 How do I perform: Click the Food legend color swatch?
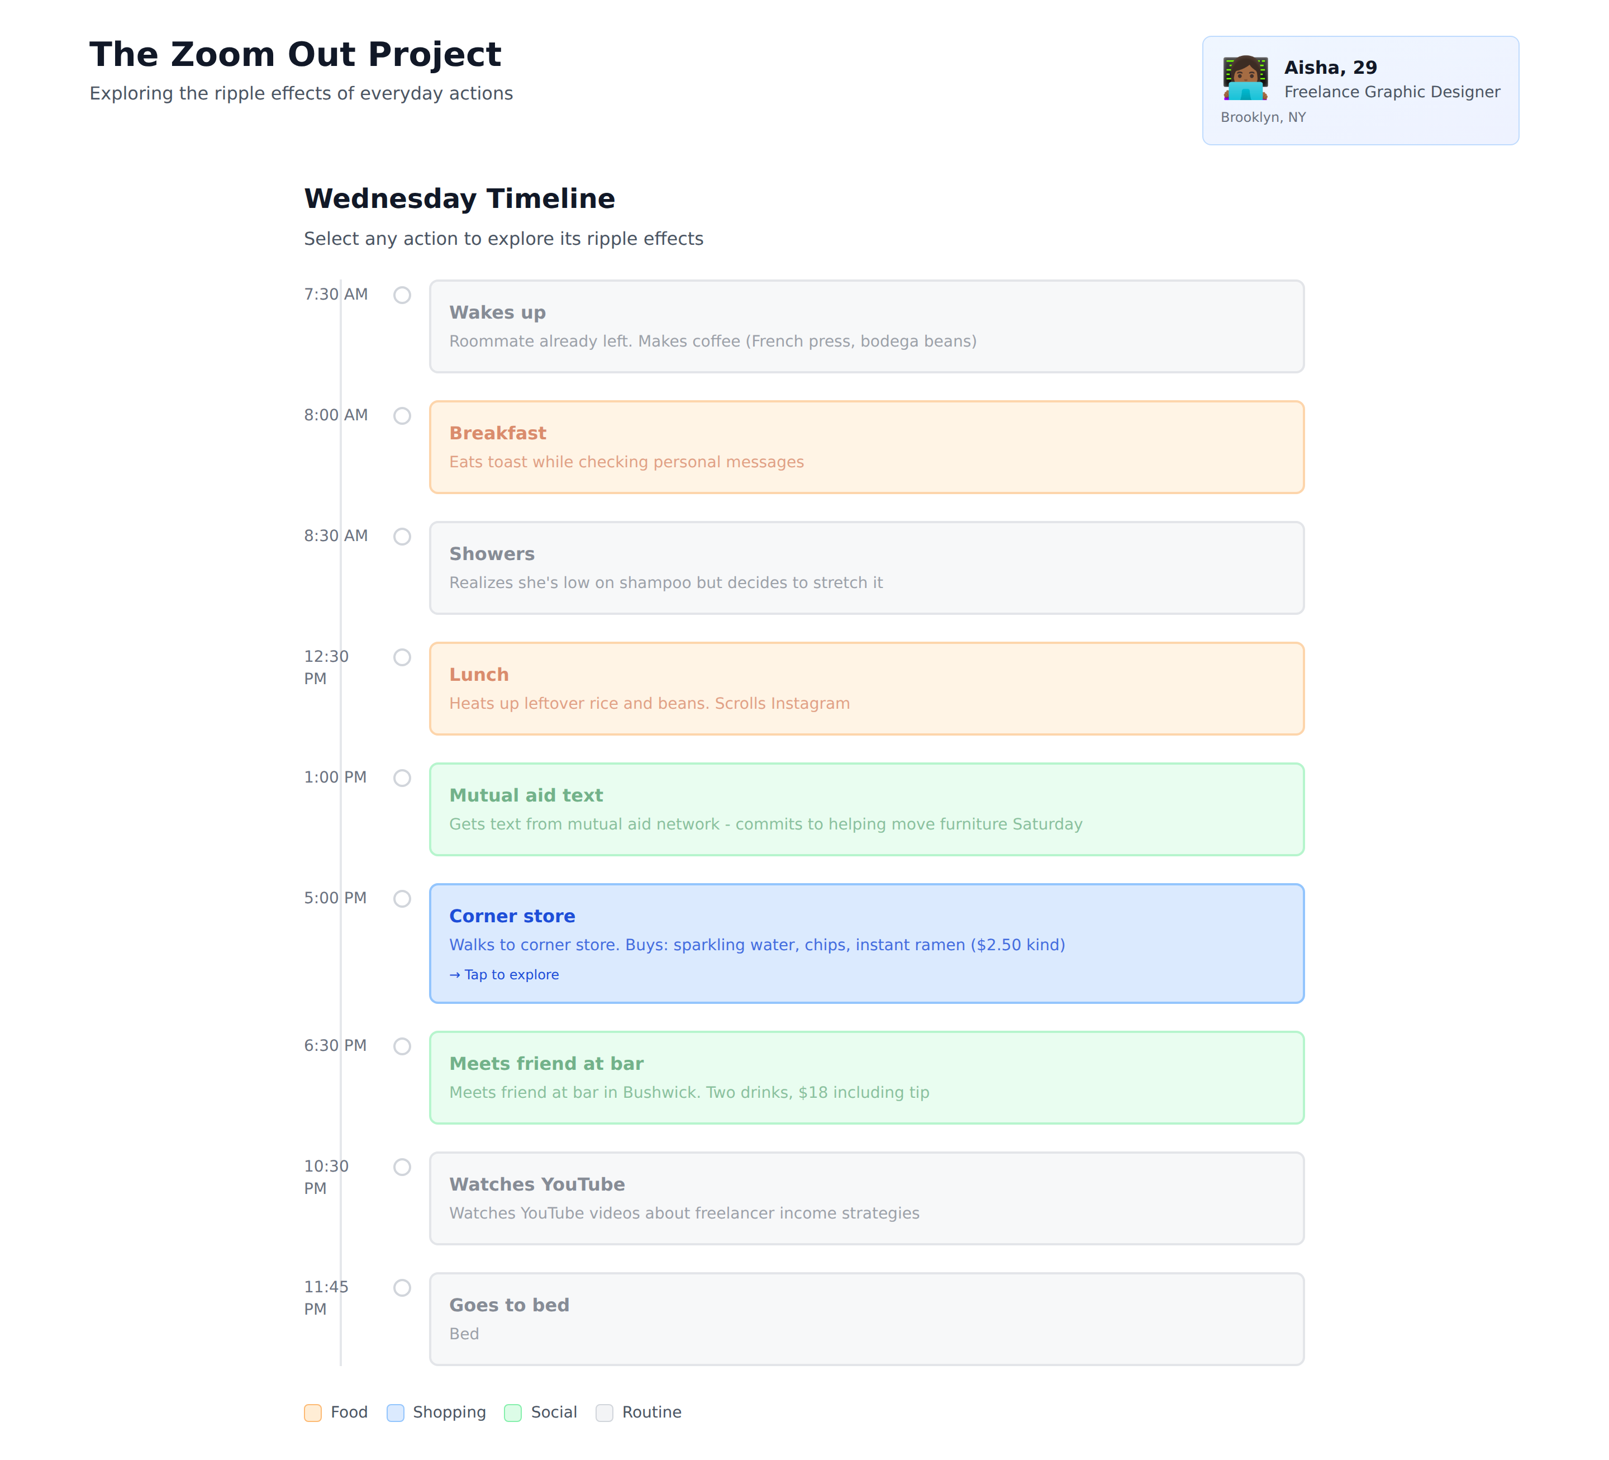tap(313, 1412)
